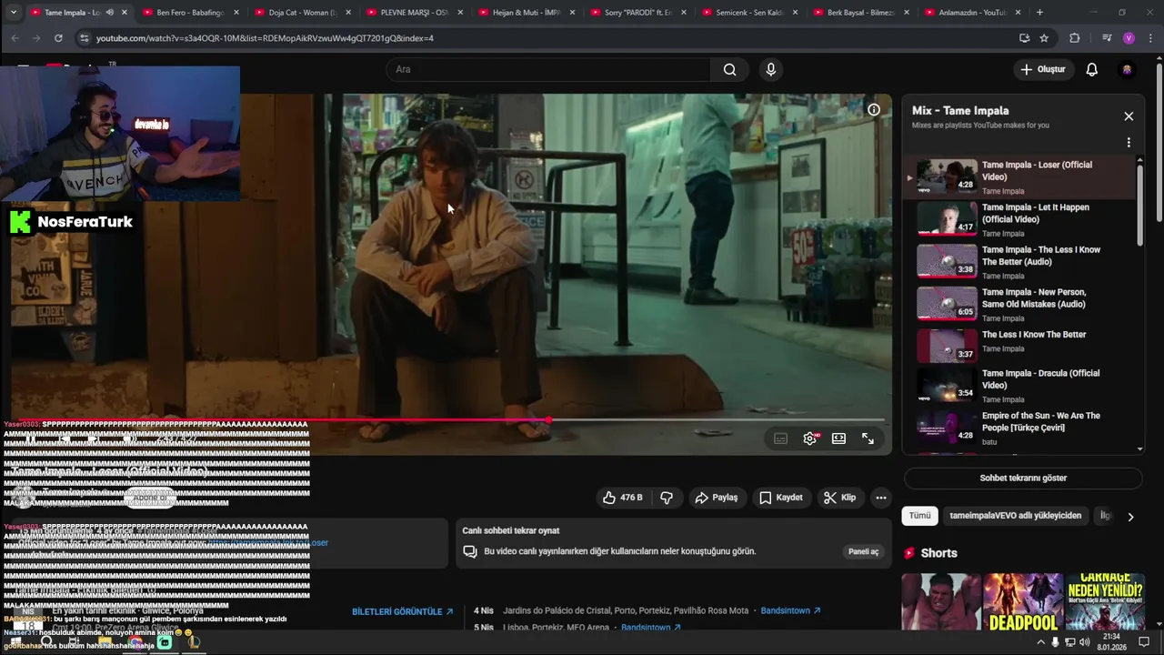Switch to Doja Cat - Woman tab
The height and width of the screenshot is (655, 1164).
300,13
